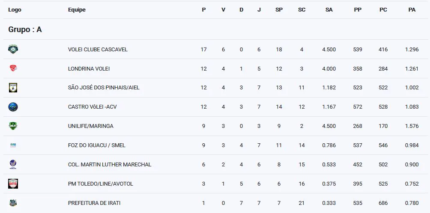Select PREFEITURA DE IRATI team name
This screenshot has width=430, height=213.
coord(94,203)
